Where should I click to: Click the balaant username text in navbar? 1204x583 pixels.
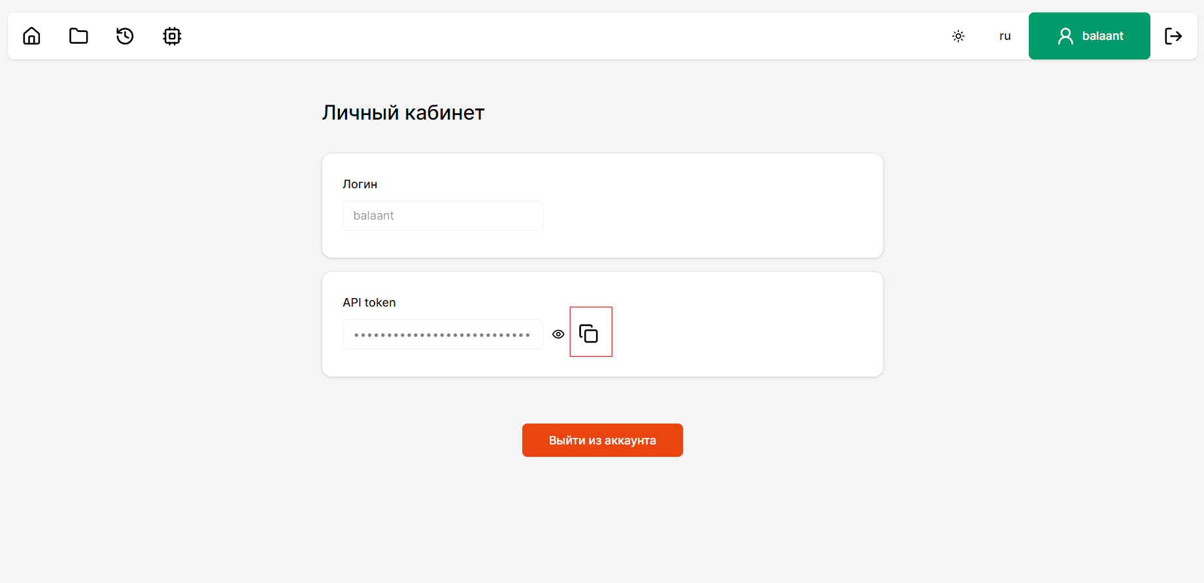pyautogui.click(x=1103, y=36)
